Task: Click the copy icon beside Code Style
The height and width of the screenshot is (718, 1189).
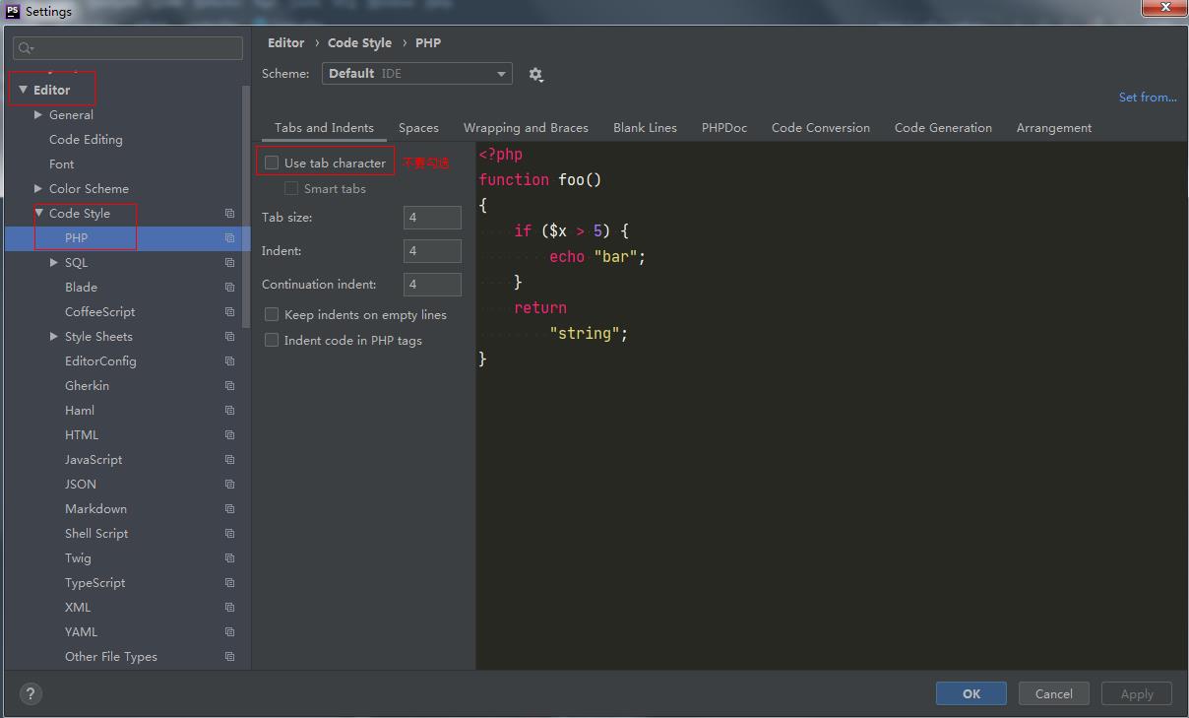Action: point(229,214)
